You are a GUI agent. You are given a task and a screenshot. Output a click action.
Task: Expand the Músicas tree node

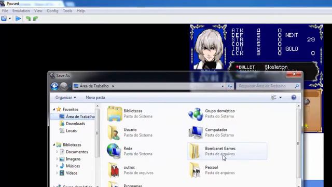[x=57, y=166]
